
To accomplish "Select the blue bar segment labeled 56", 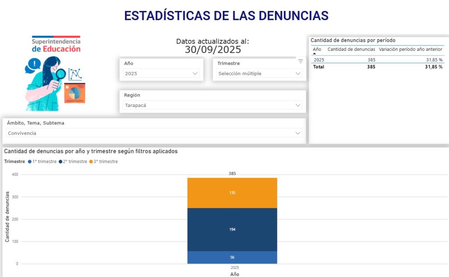I will 232,257.
